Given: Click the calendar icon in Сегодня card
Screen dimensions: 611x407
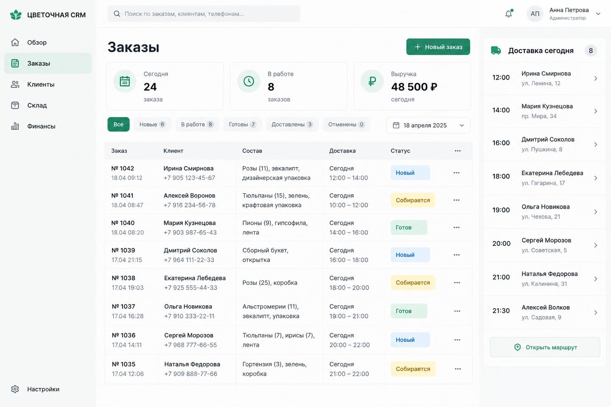Looking at the screenshot, I should point(125,81).
